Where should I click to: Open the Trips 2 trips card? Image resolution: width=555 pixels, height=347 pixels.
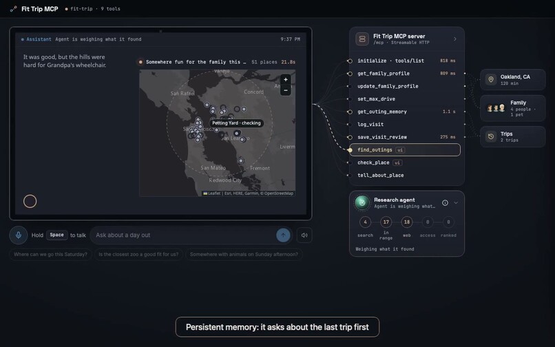[513, 137]
